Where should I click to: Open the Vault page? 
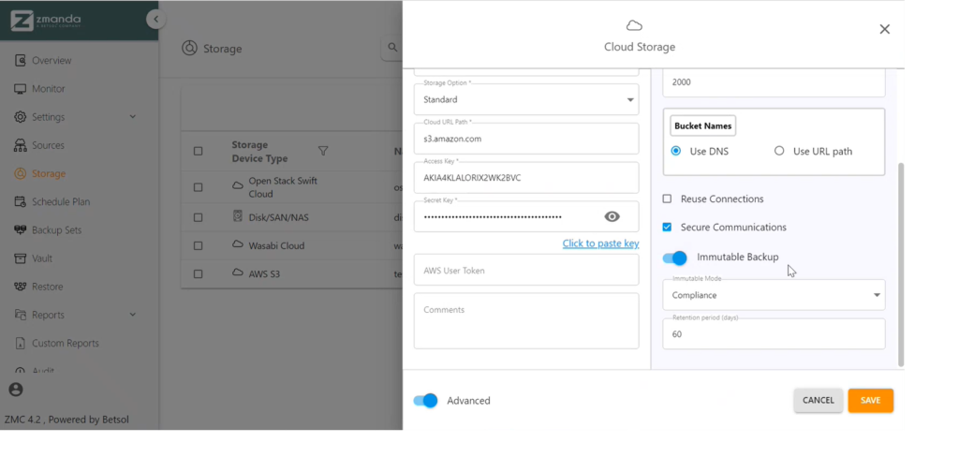(x=42, y=258)
